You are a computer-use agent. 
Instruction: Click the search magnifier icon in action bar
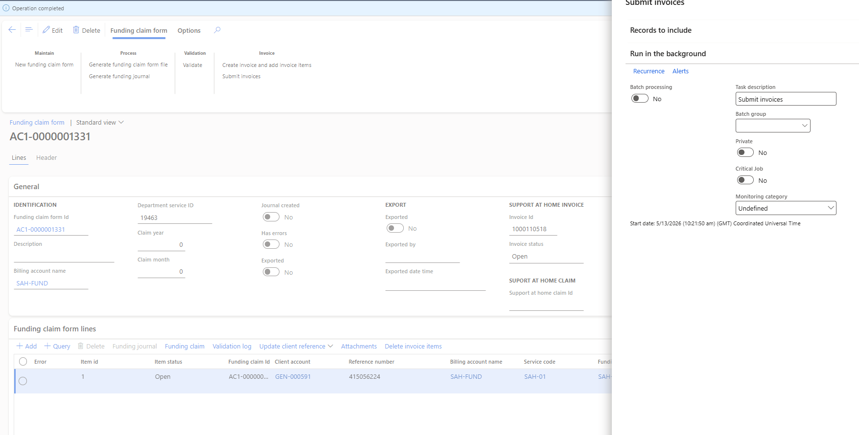[217, 30]
